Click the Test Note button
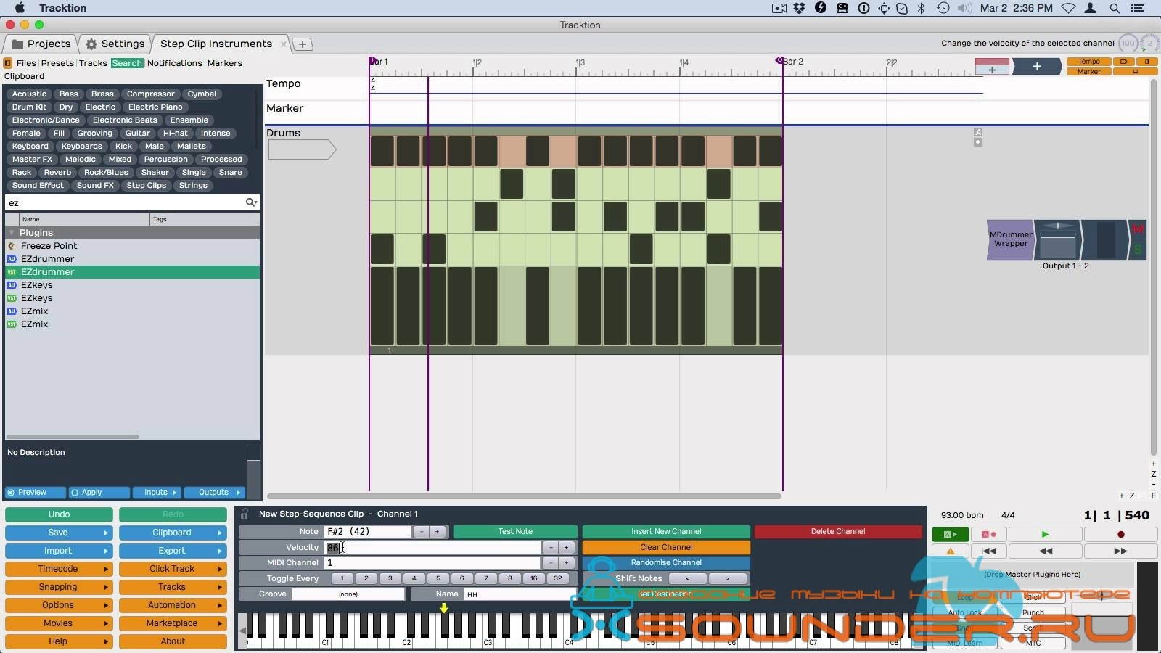The image size is (1161, 653). click(x=515, y=532)
